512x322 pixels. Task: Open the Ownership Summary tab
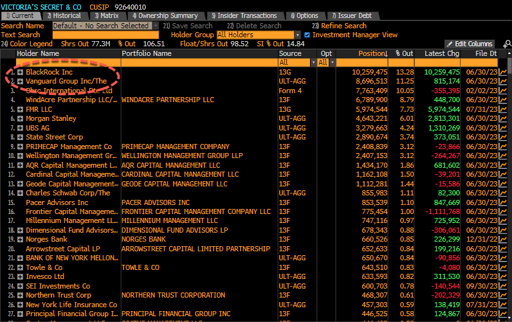click(x=165, y=15)
